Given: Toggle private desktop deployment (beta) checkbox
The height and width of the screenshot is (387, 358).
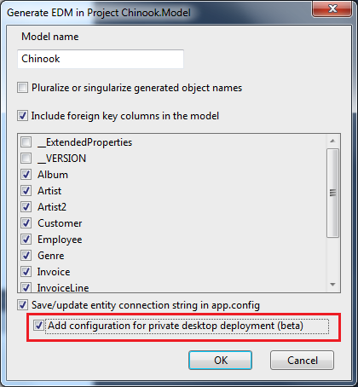Looking at the screenshot, I should pos(38,326).
